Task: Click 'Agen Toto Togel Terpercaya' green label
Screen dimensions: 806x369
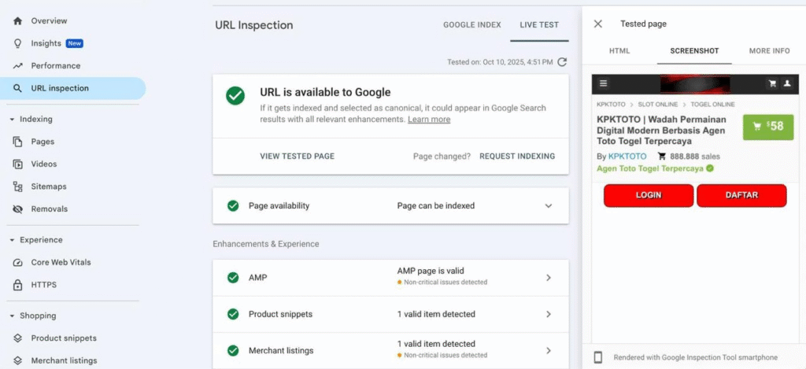Action: 650,168
